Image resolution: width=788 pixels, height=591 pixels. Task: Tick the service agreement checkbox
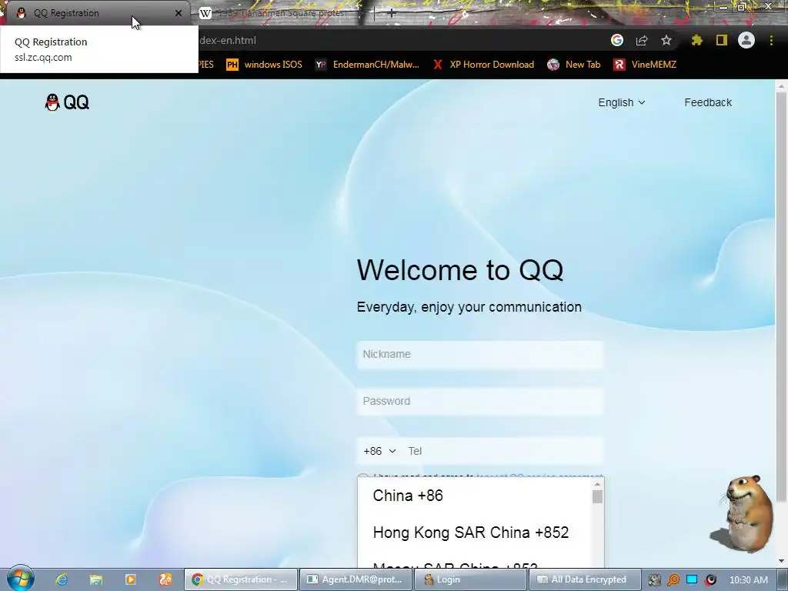tap(363, 476)
